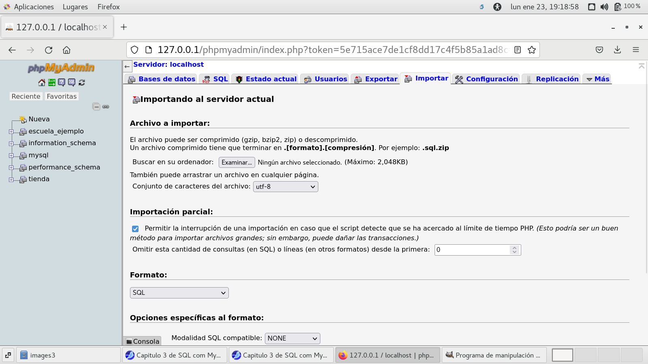Click the Examinar file browse button

point(237,162)
